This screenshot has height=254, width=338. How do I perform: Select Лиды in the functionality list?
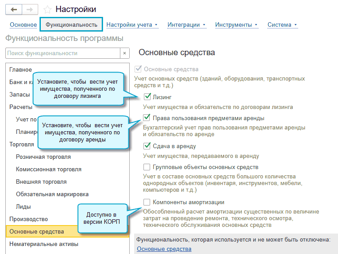(23, 206)
